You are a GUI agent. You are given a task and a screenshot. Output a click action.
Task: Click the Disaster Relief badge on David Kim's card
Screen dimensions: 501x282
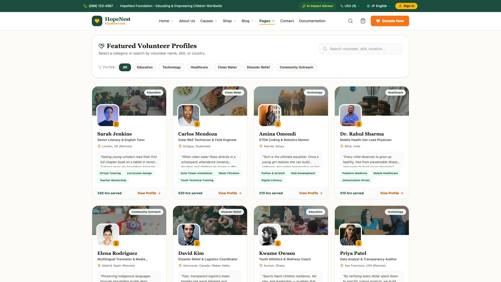pyautogui.click(x=231, y=212)
